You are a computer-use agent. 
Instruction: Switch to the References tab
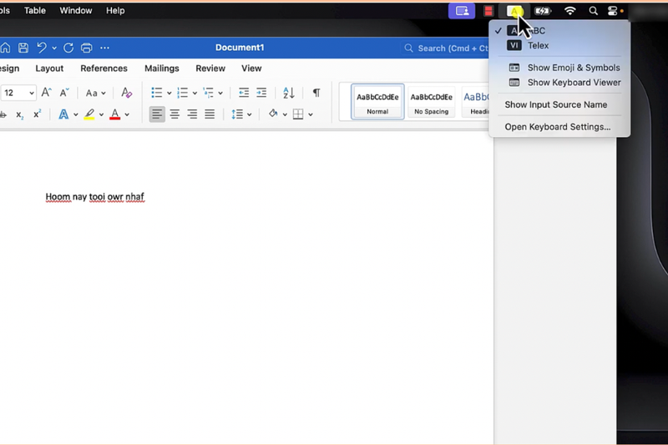104,68
